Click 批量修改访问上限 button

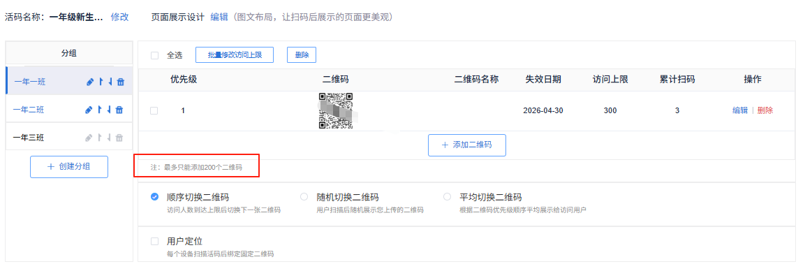(235, 55)
